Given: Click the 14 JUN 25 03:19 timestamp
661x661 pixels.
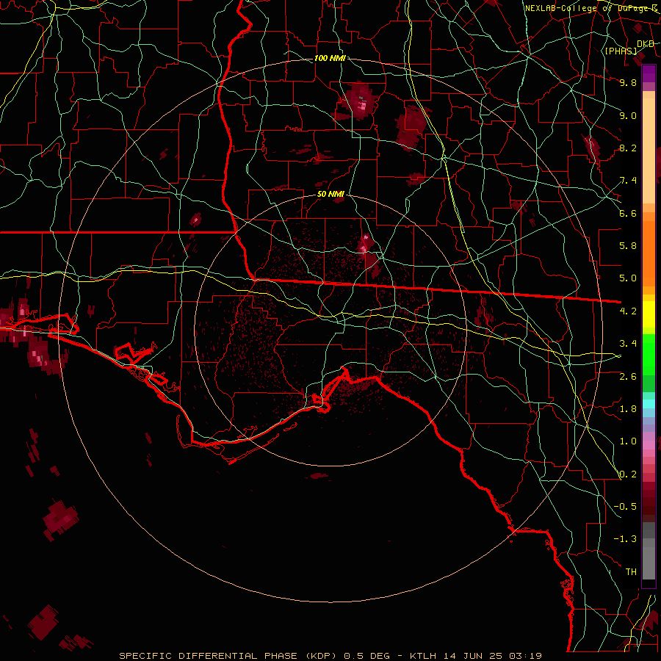Looking at the screenshot, I should click(491, 656).
